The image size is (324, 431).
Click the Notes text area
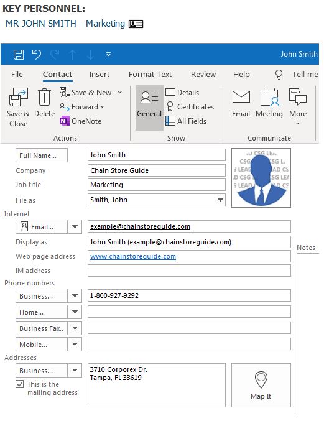pyautogui.click(x=308, y=334)
